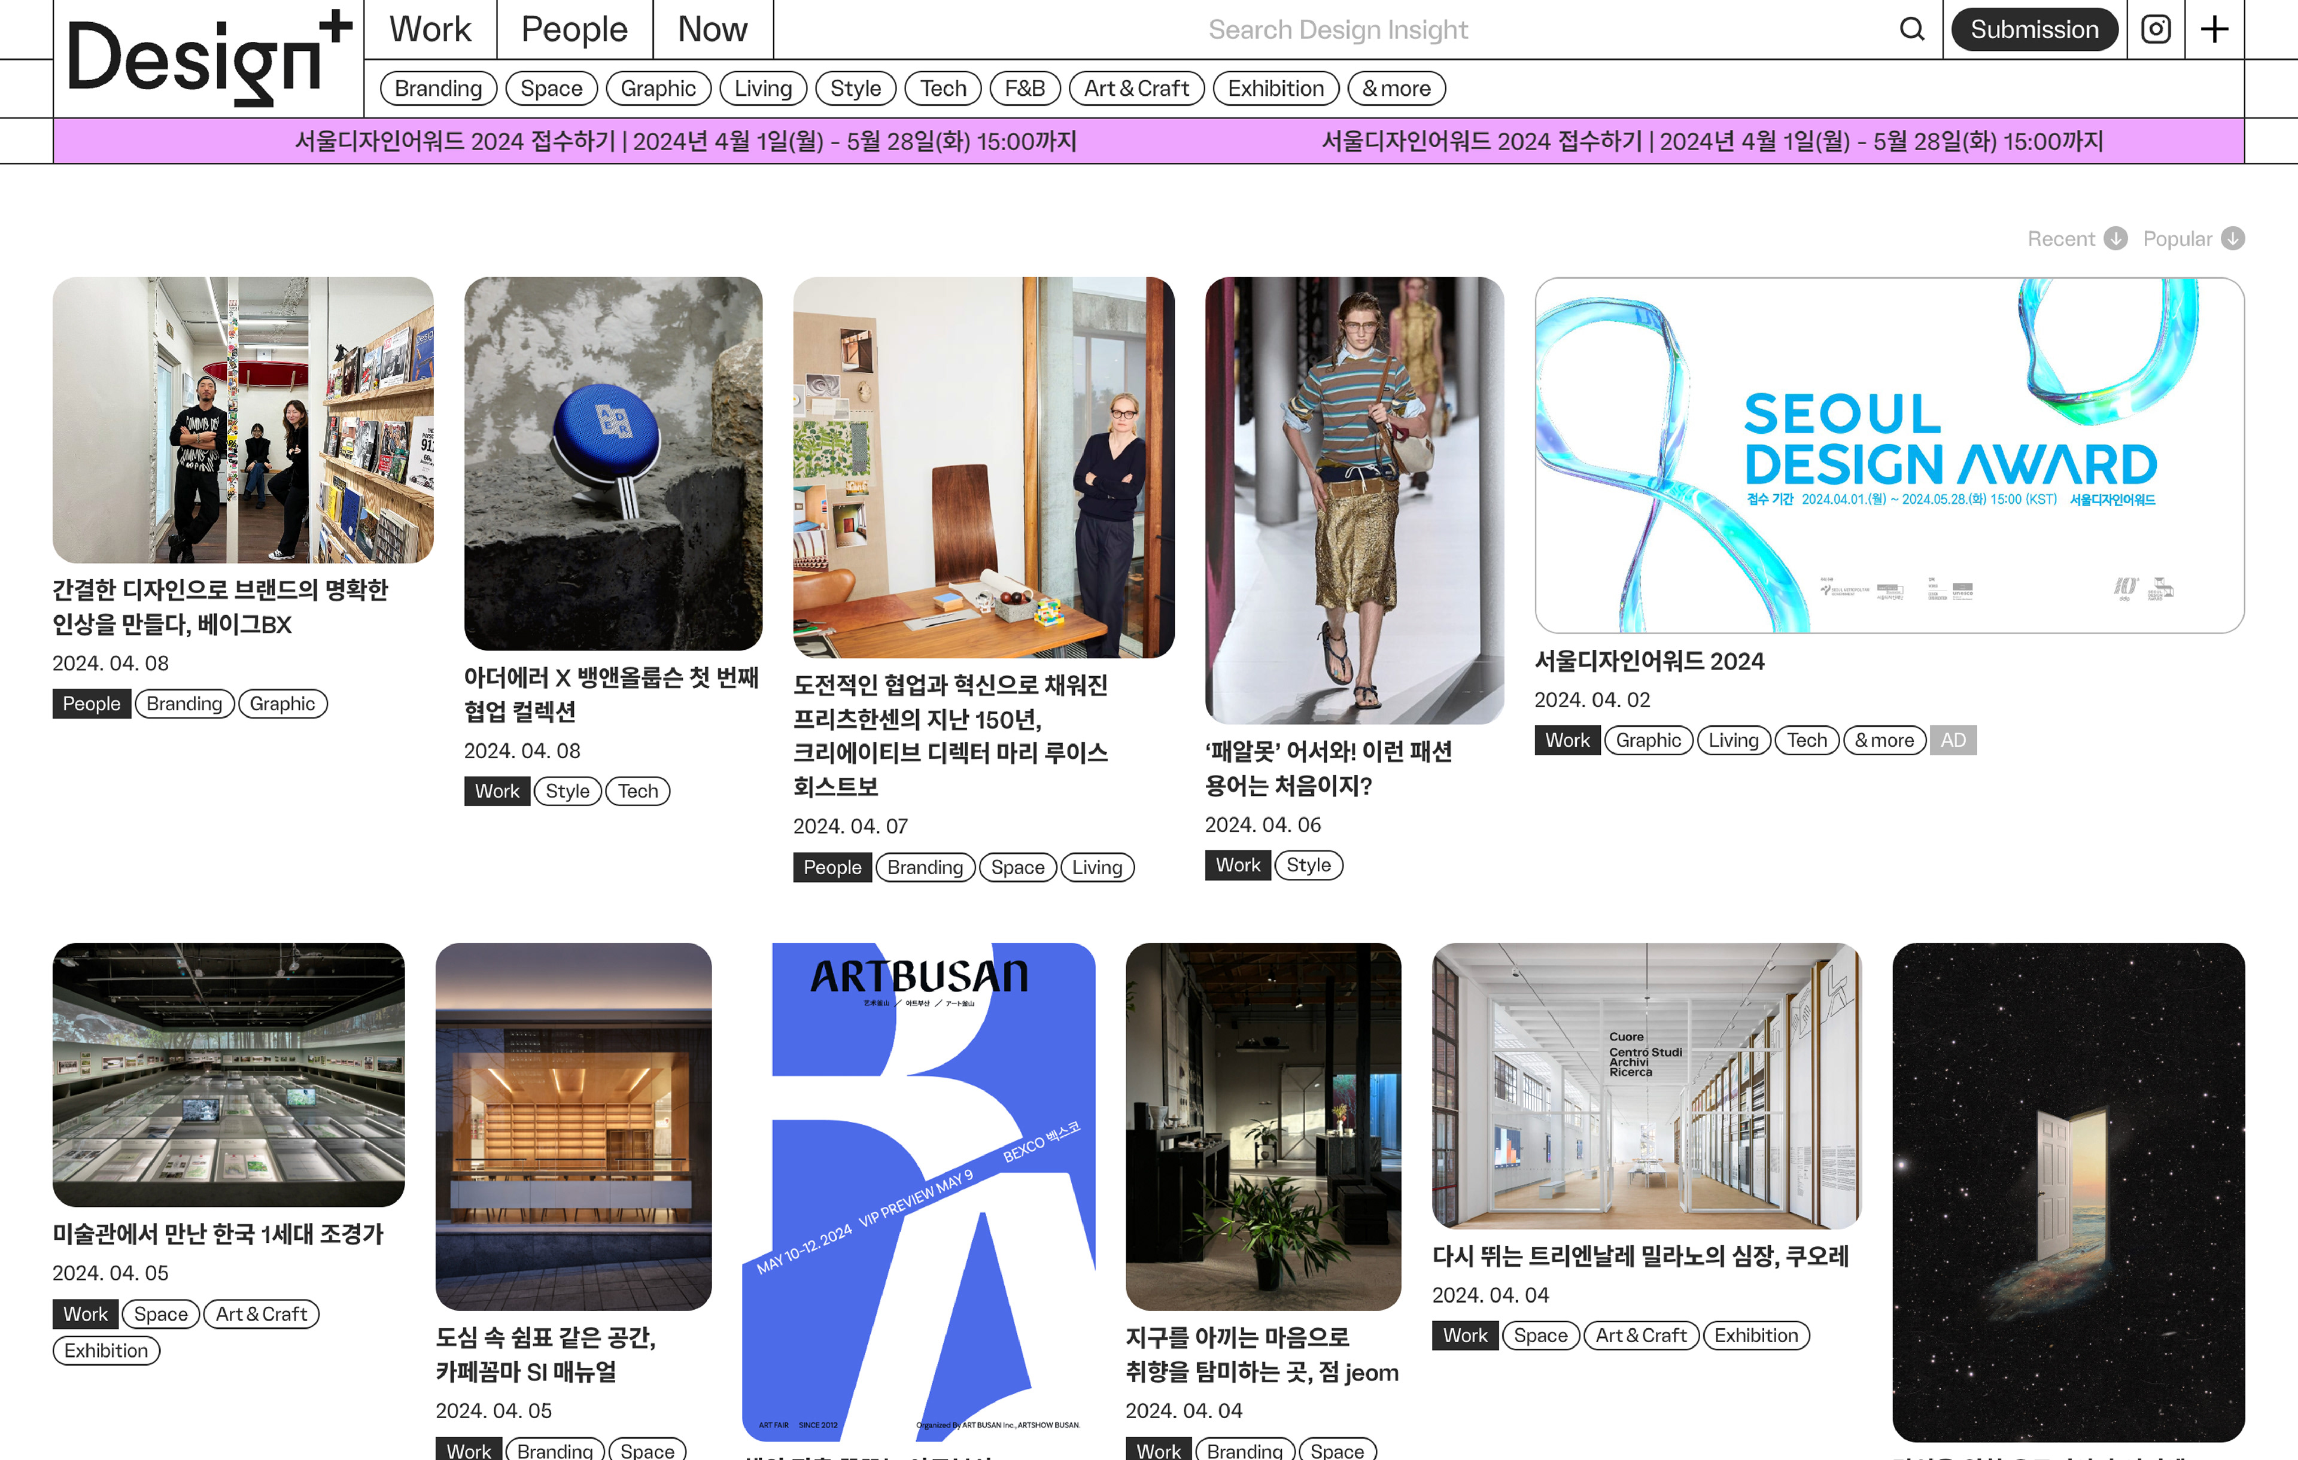Focus the Search Design Insight field
2298x1460 pixels.
(x=1338, y=29)
